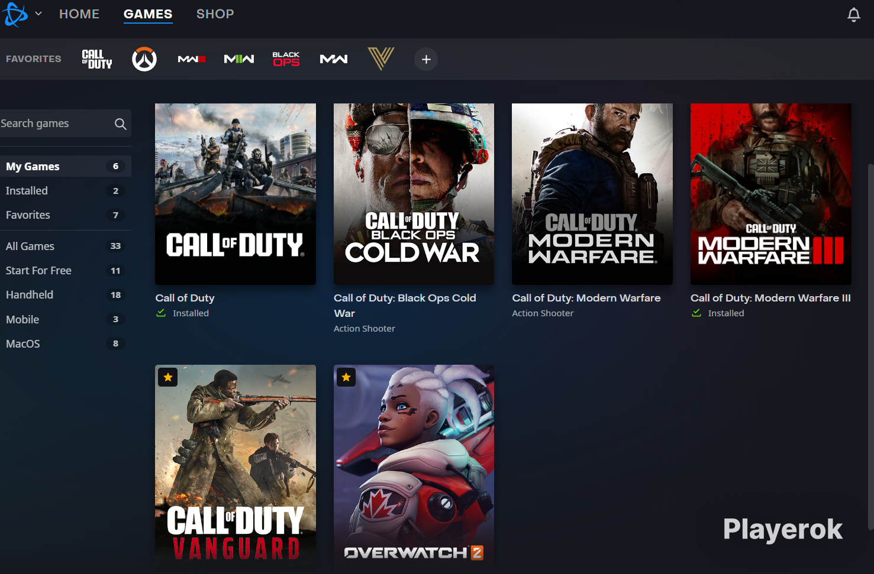The height and width of the screenshot is (574, 874).
Task: Open Black Ops icon in favorites
Action: click(x=286, y=59)
